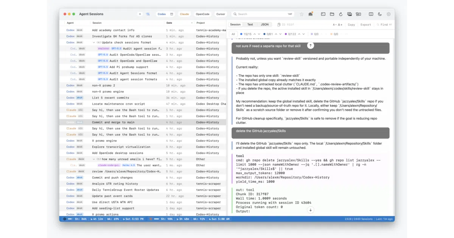Image resolution: width=454 pixels, height=238 pixels.
Task: Click the Search input field
Action: [263, 14]
